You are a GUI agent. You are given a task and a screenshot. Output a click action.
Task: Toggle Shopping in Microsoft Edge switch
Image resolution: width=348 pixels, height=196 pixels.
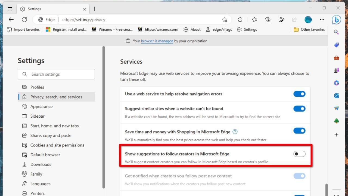coord(299,131)
